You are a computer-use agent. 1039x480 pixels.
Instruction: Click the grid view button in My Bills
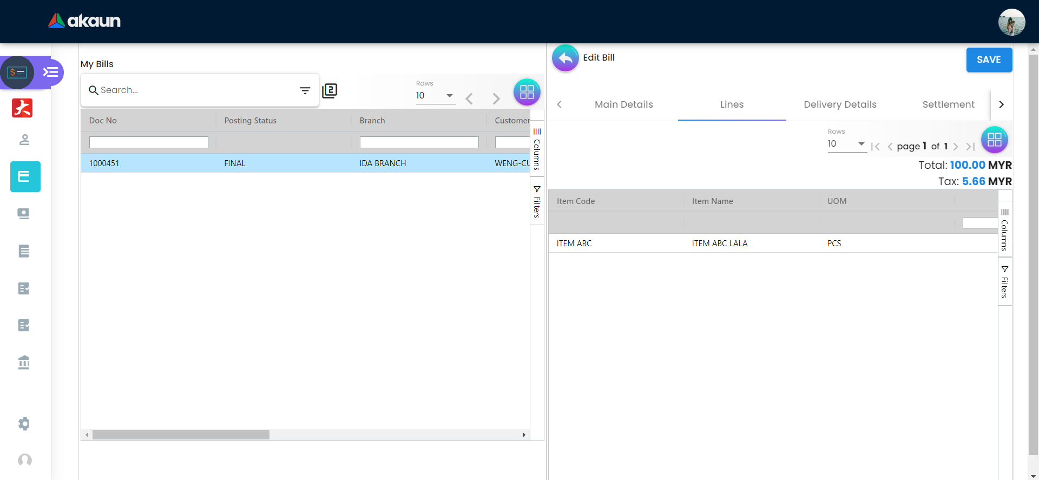527,92
